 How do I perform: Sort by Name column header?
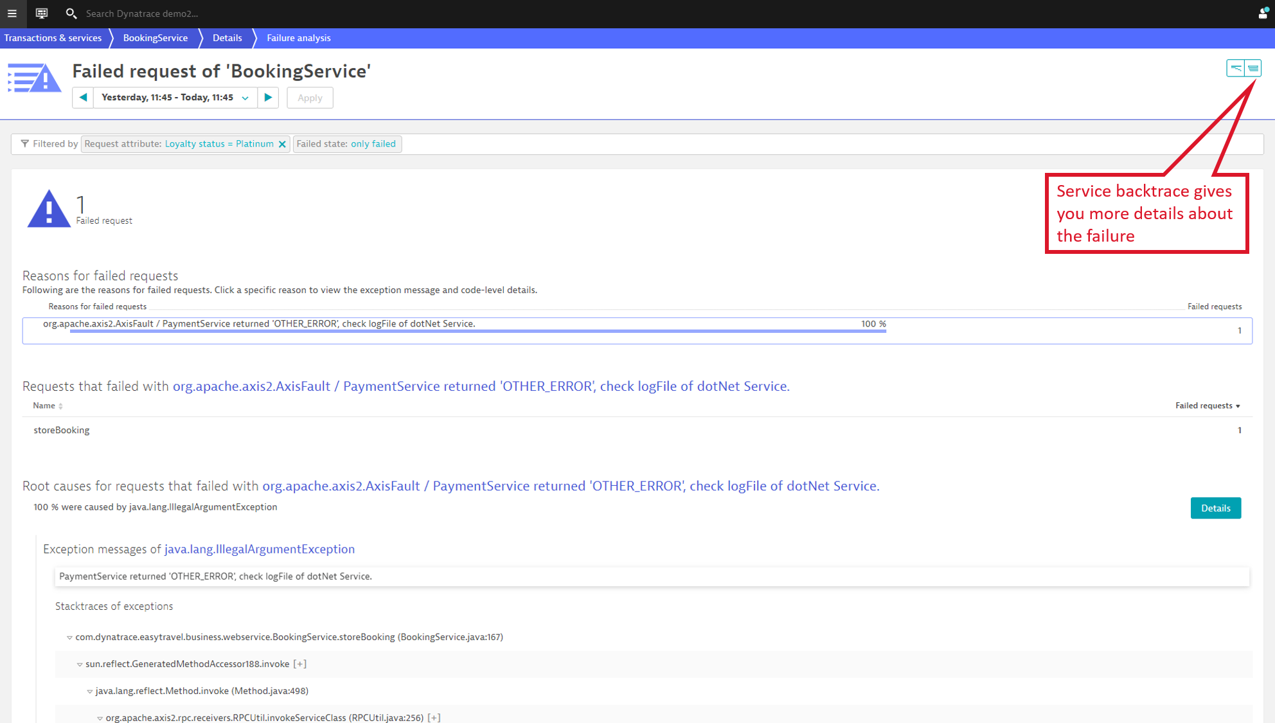[48, 406]
